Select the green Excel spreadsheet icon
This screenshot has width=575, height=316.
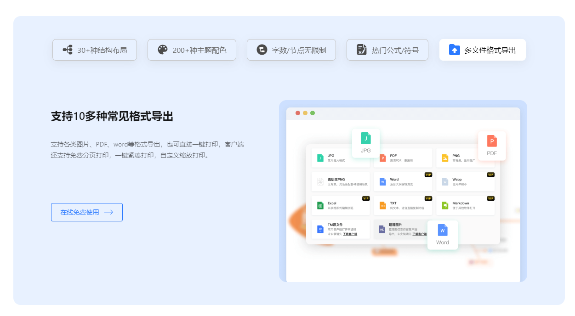coord(320,205)
